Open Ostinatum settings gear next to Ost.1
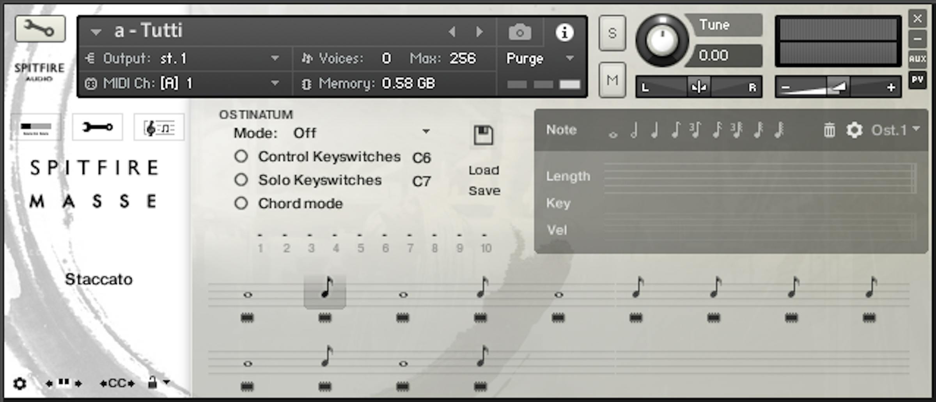The width and height of the screenshot is (936, 402). (854, 130)
